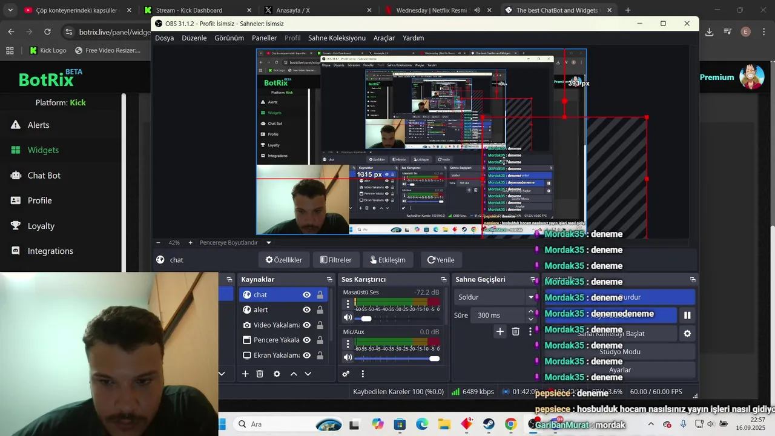
Task: Open Loyalty in BotRix sidebar
Action: (x=41, y=226)
